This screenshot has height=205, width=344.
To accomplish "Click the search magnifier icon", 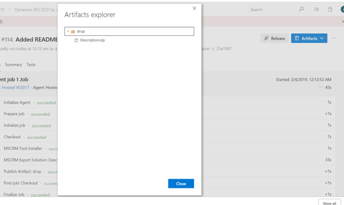I will (x=301, y=9).
